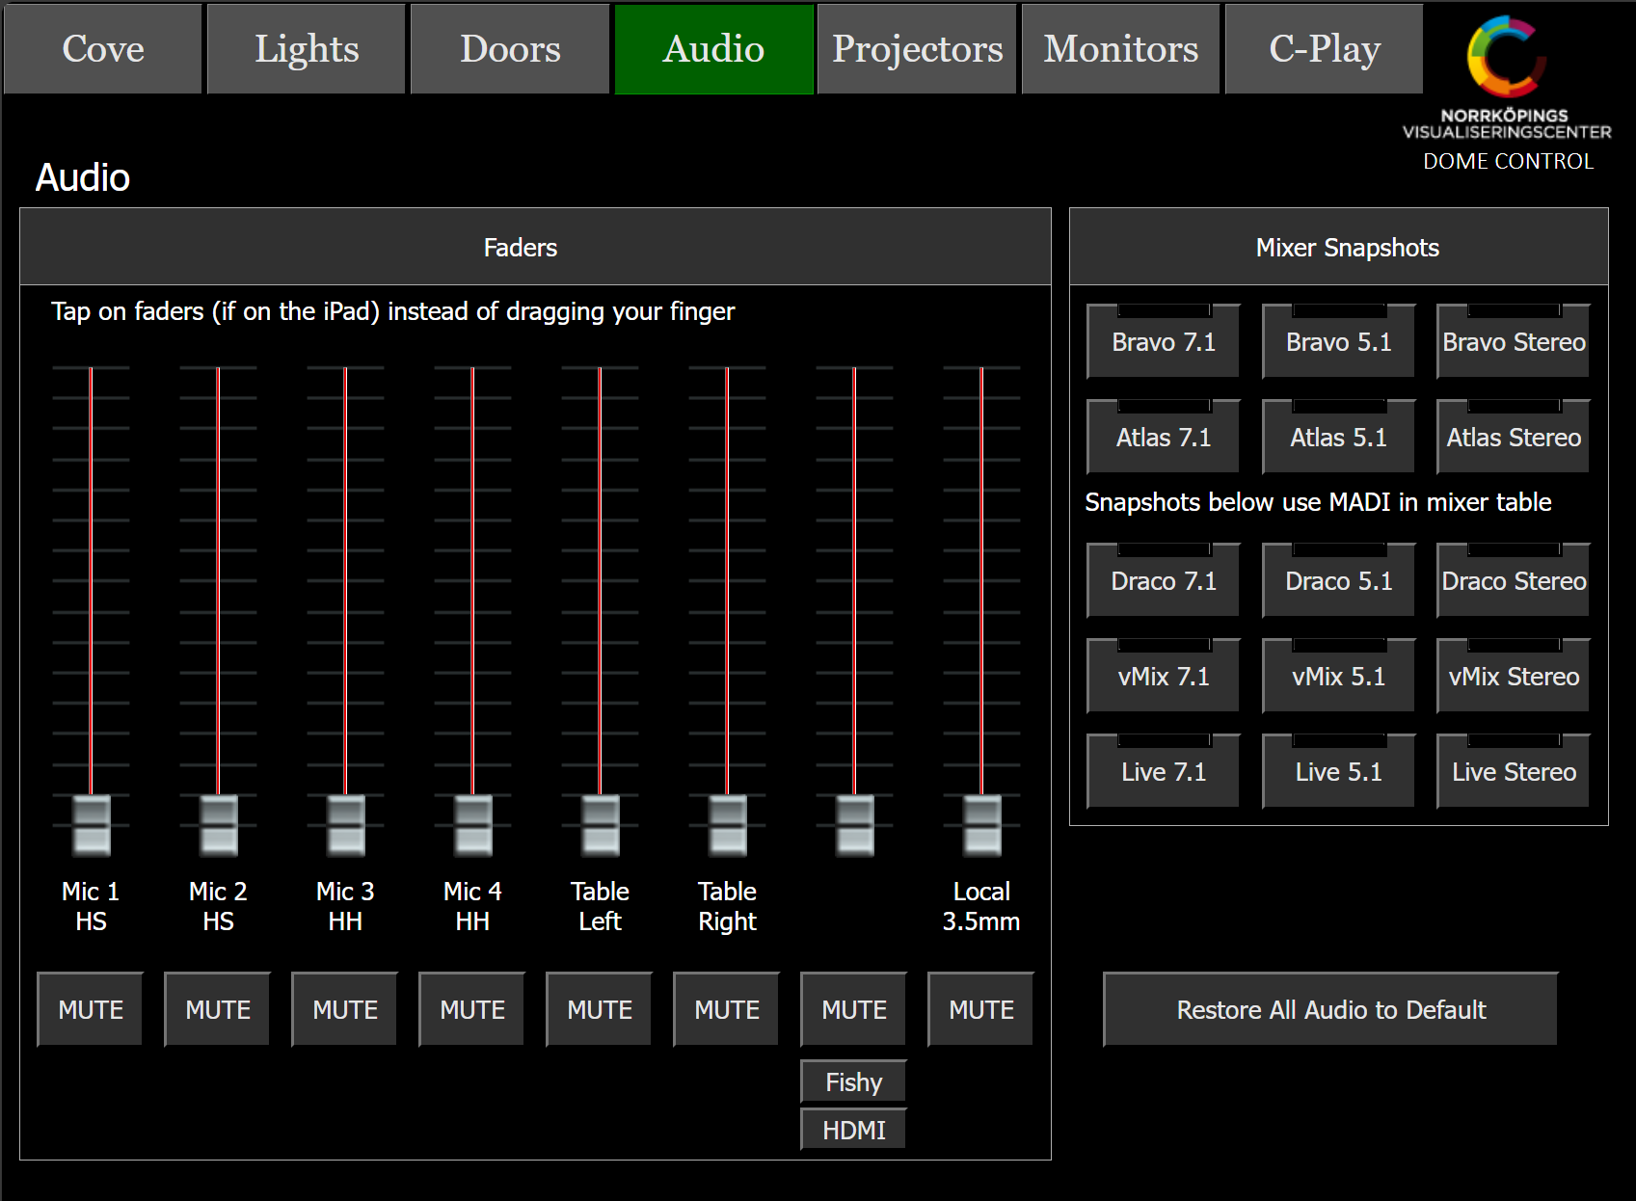Load the Live 5.1 snapshot
1636x1201 pixels.
pyautogui.click(x=1339, y=771)
